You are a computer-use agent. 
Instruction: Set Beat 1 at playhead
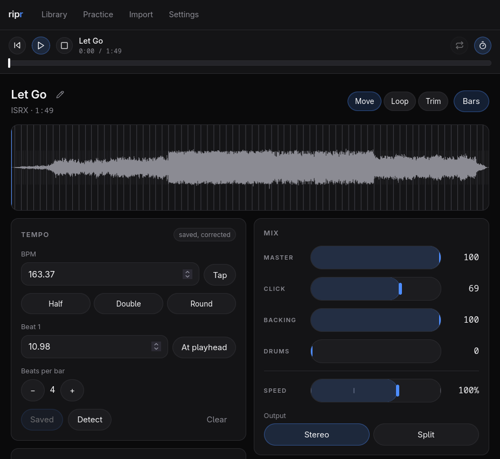click(204, 347)
